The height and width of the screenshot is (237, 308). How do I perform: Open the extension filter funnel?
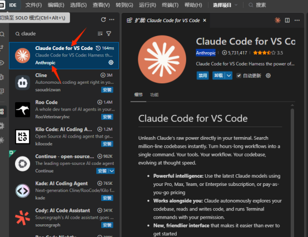(x=109, y=34)
